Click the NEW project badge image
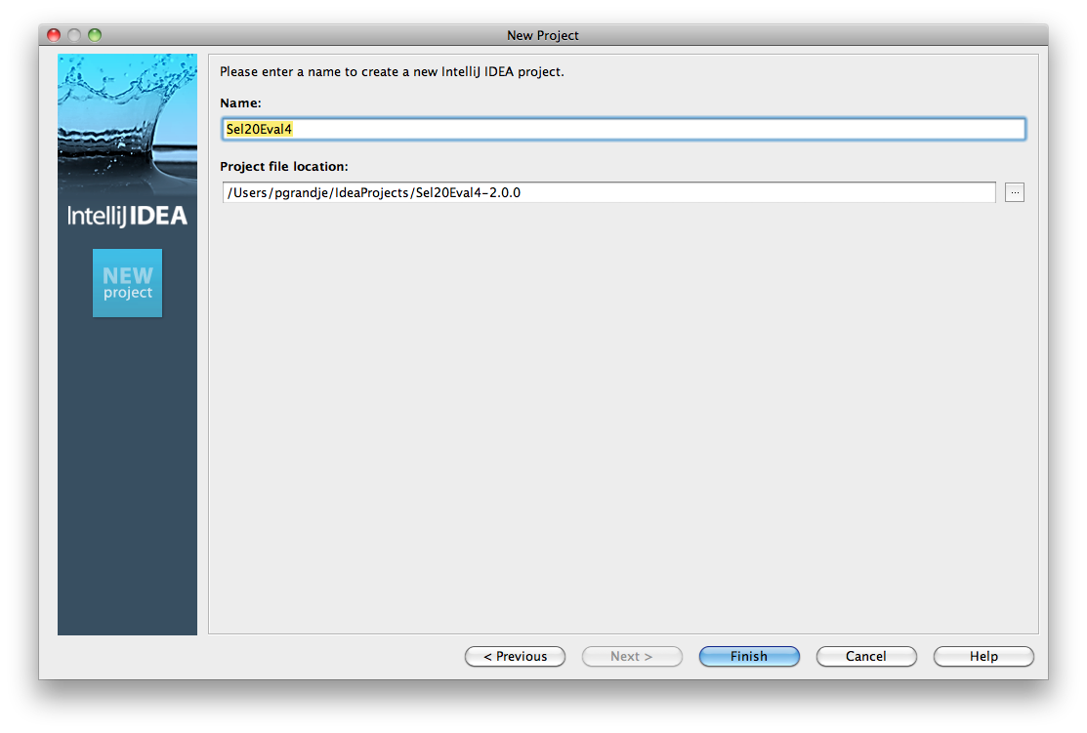 pos(128,283)
